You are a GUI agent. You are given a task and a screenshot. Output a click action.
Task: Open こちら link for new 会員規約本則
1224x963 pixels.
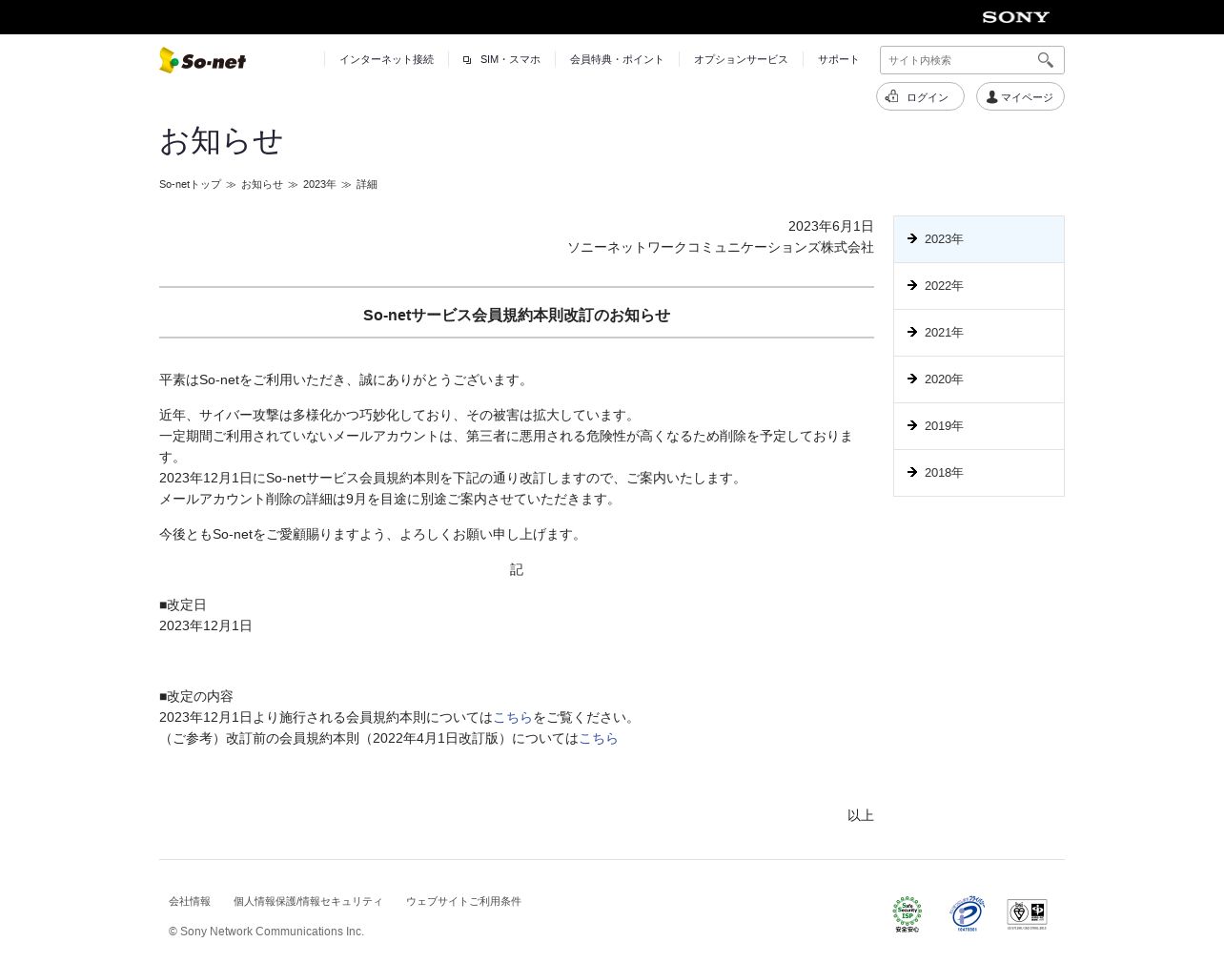click(x=513, y=717)
